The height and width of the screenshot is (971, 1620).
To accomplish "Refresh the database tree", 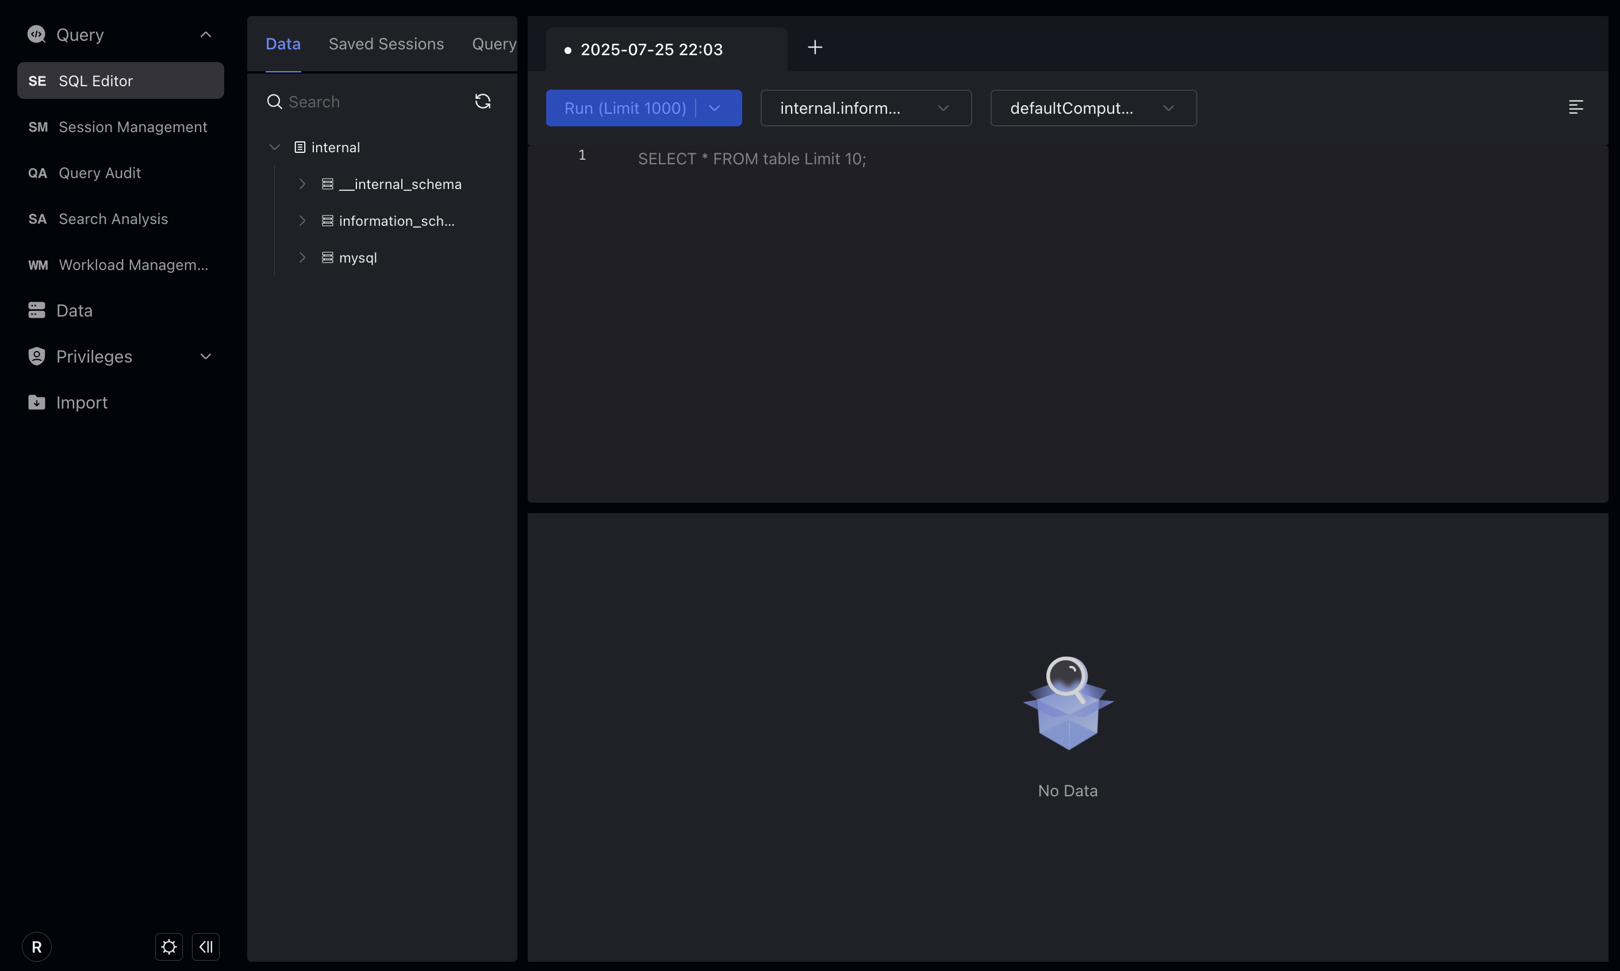I will tap(482, 102).
